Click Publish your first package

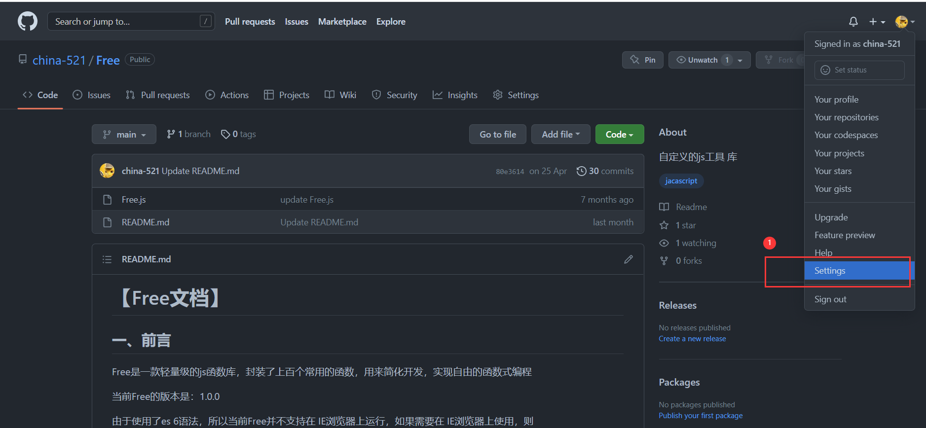point(701,416)
